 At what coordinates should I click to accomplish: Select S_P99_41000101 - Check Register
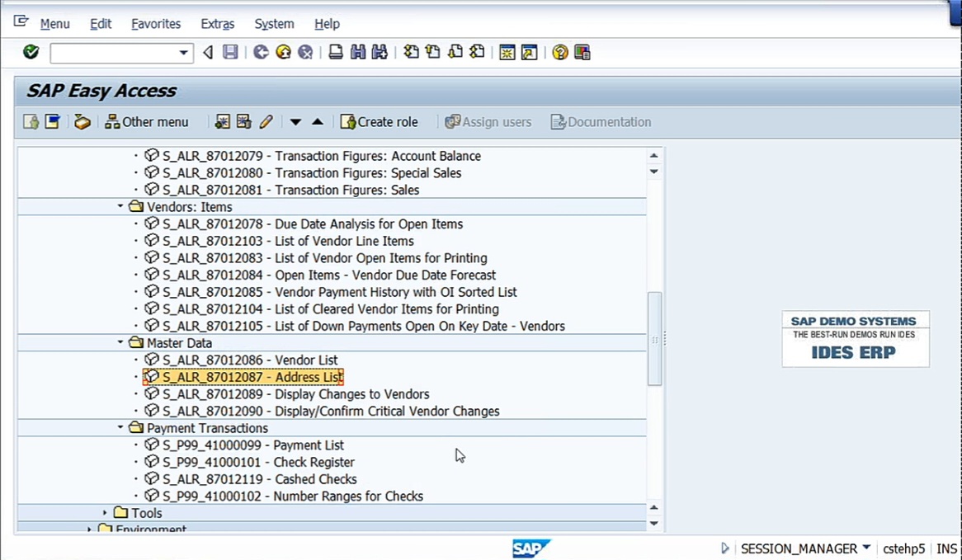258,462
